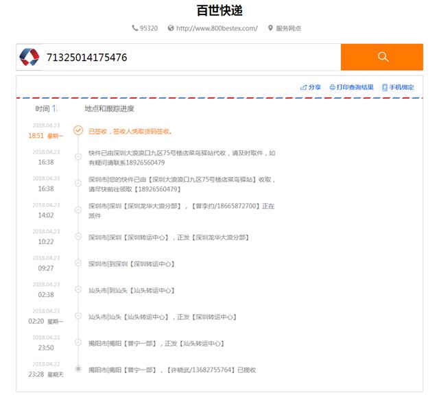Select the 深圳龙华大浪分部 delivering entry
439x395 pixels.
point(181,211)
